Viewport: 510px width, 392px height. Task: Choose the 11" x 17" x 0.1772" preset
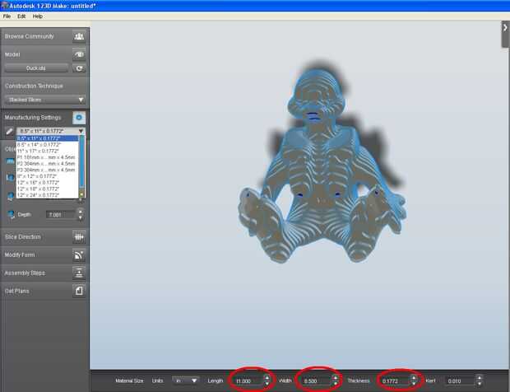(48, 151)
